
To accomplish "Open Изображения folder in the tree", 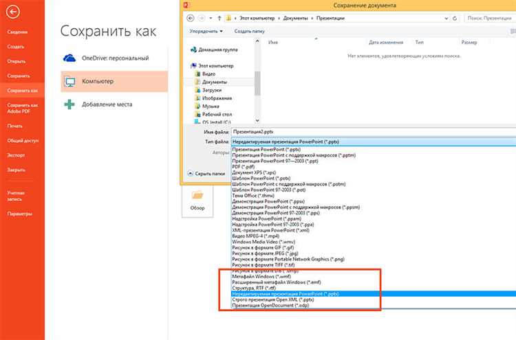I will click(x=213, y=98).
